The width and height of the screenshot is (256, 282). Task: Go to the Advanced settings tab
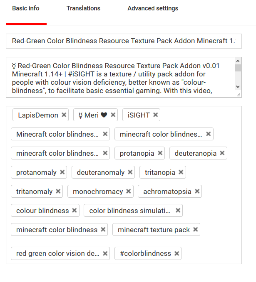(153, 8)
